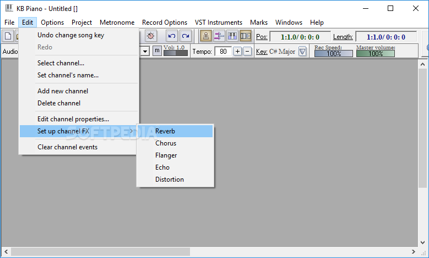Click the Pos label
Image resolution: width=429 pixels, height=258 pixels.
262,37
